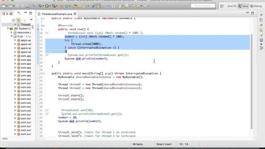265x149 pixels.
Task: Click the red square icon in right trim
Action: coord(261,44)
